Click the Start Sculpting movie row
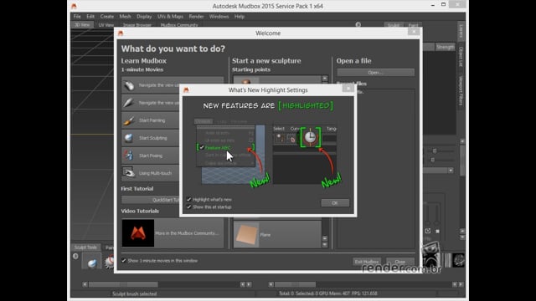Viewport: 536px width, 301px height. [151, 138]
